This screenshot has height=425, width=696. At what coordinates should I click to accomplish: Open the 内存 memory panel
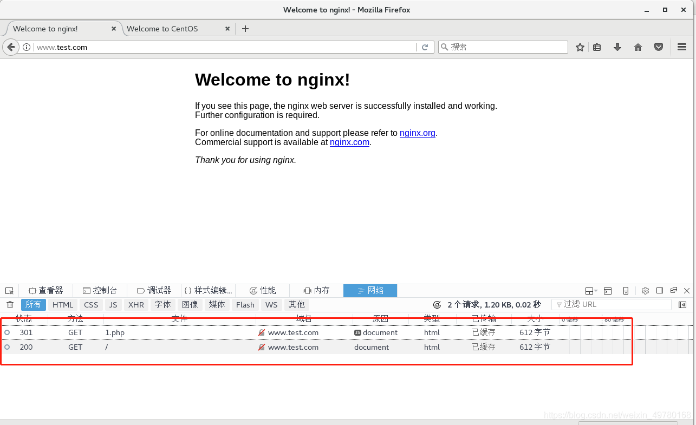317,291
